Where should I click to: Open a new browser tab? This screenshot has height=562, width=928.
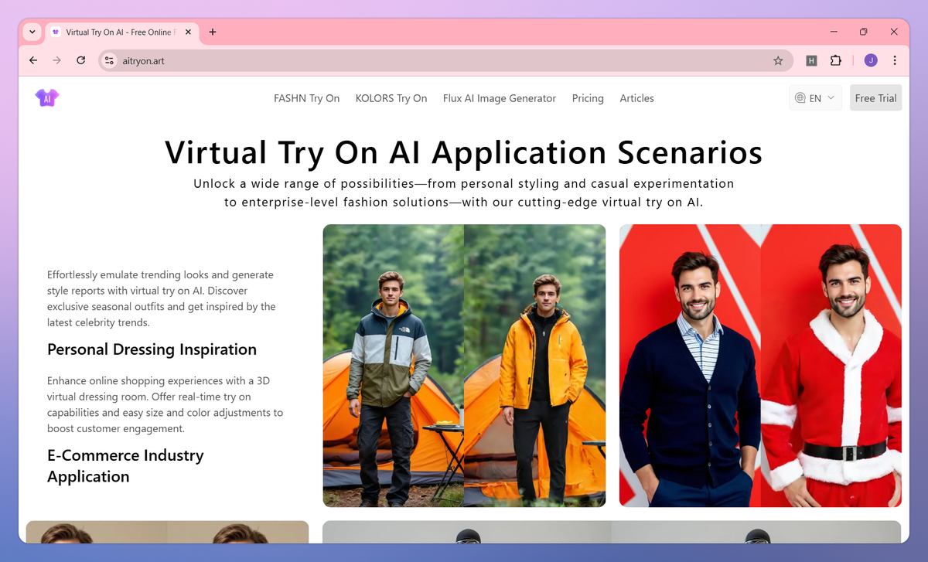point(213,32)
